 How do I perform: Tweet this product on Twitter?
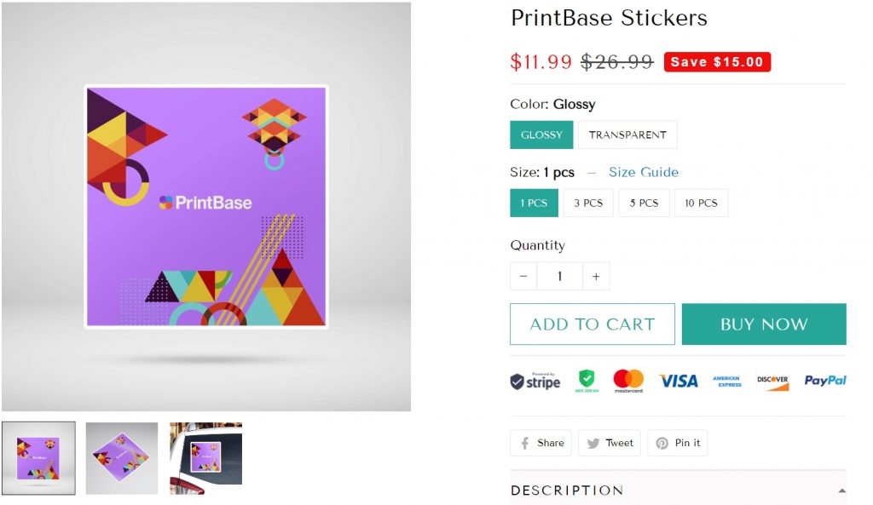click(x=609, y=443)
